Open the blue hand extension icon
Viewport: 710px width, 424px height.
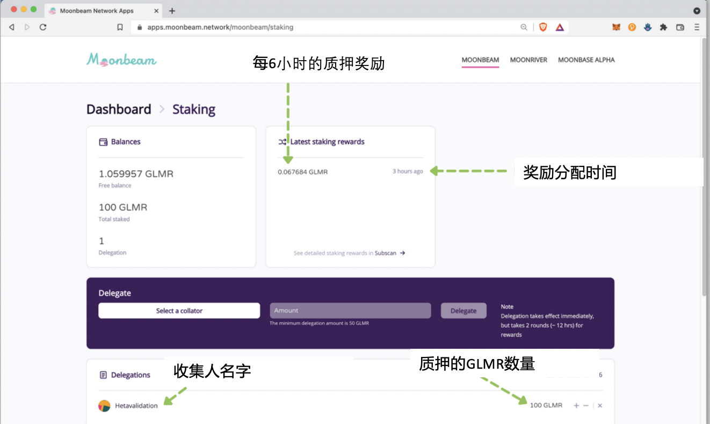(648, 27)
